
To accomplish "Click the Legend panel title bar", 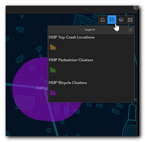I will click(90, 30).
